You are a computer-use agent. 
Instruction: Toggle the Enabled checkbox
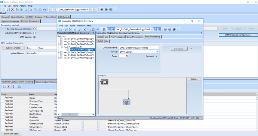pyautogui.click(x=157, y=56)
